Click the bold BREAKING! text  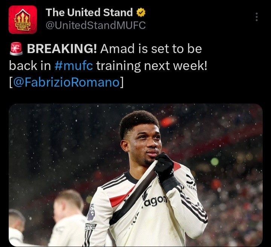(x=62, y=49)
